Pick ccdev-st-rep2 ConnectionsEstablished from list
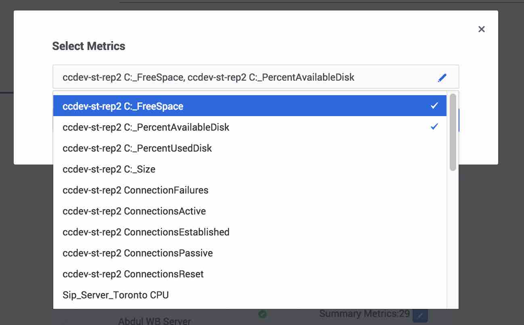Image resolution: width=524 pixels, height=325 pixels. 146,232
